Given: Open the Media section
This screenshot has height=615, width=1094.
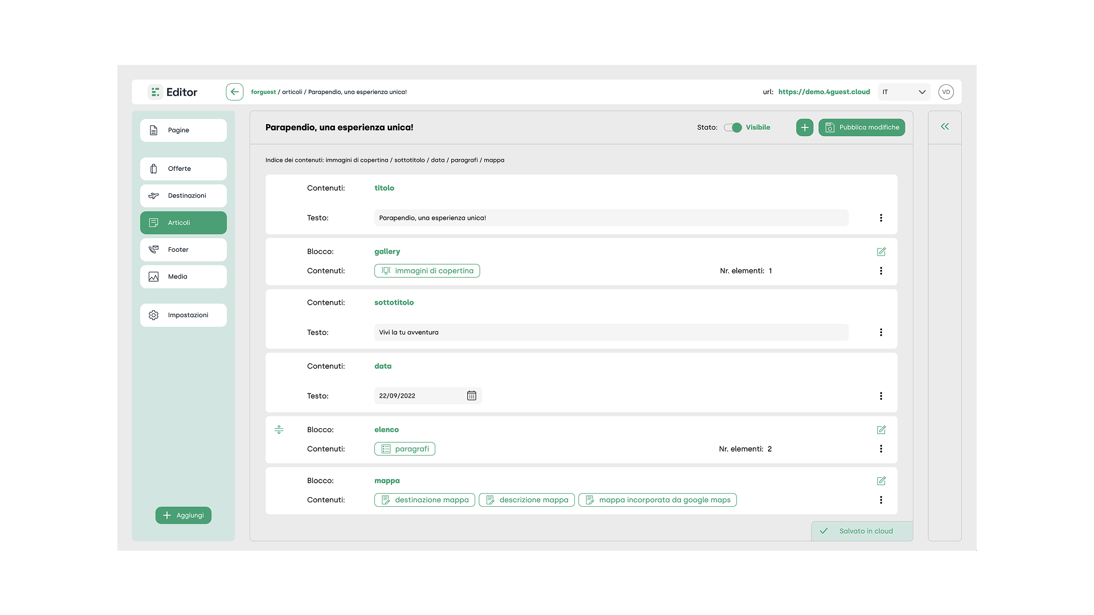Looking at the screenshot, I should pos(183,277).
